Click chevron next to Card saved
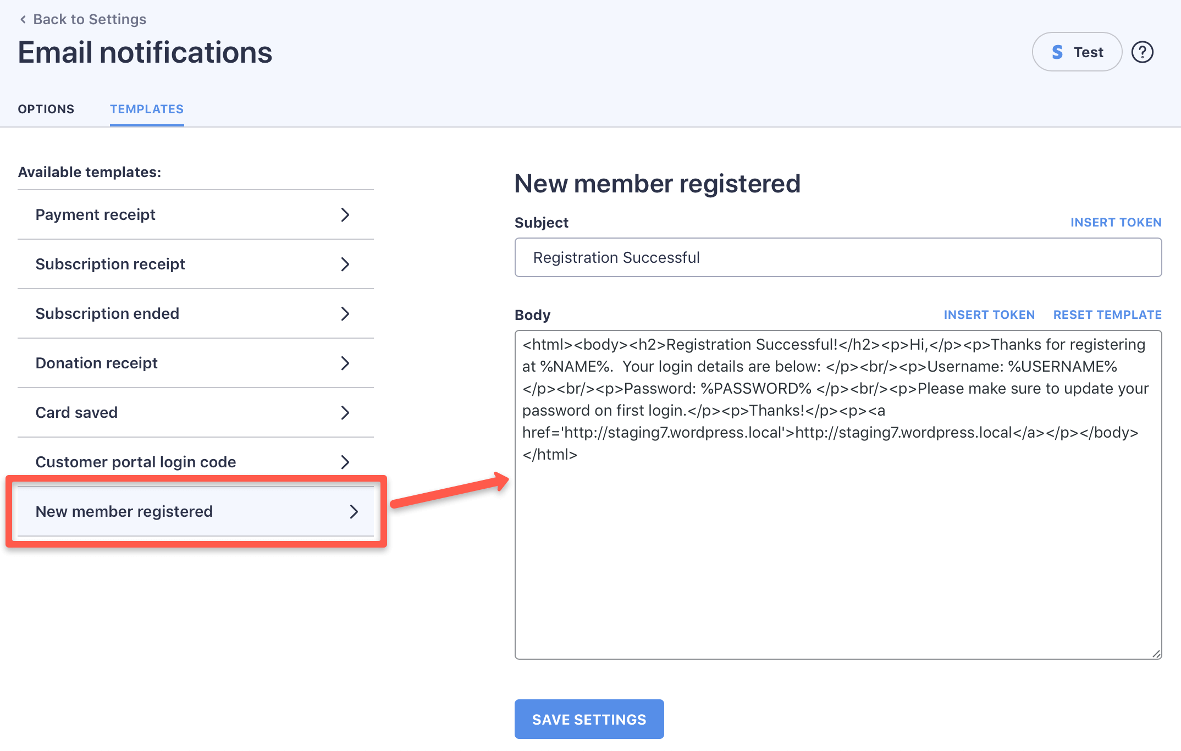 (x=345, y=413)
